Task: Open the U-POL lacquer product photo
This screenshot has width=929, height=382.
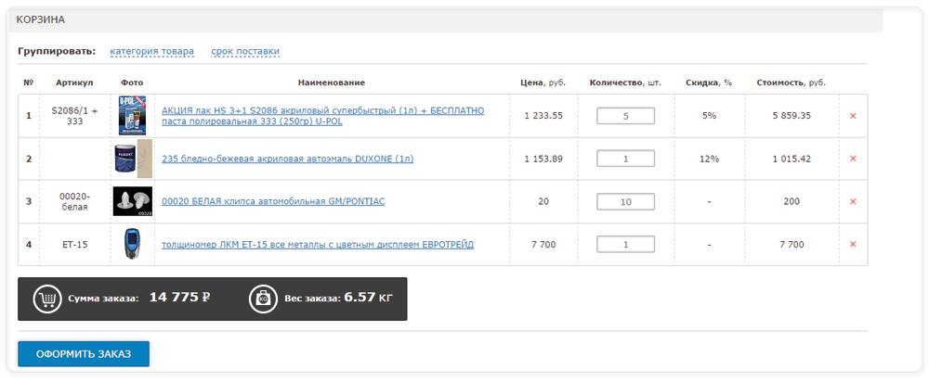Action: click(132, 116)
